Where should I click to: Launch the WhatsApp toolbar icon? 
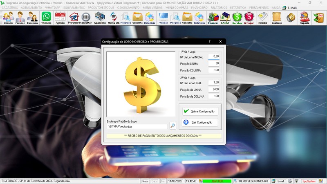click(47, 18)
